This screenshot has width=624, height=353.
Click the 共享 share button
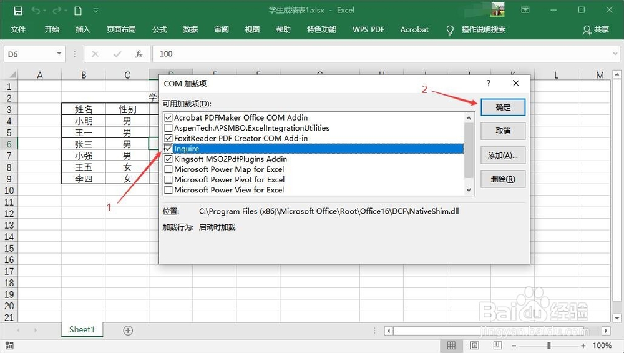596,30
